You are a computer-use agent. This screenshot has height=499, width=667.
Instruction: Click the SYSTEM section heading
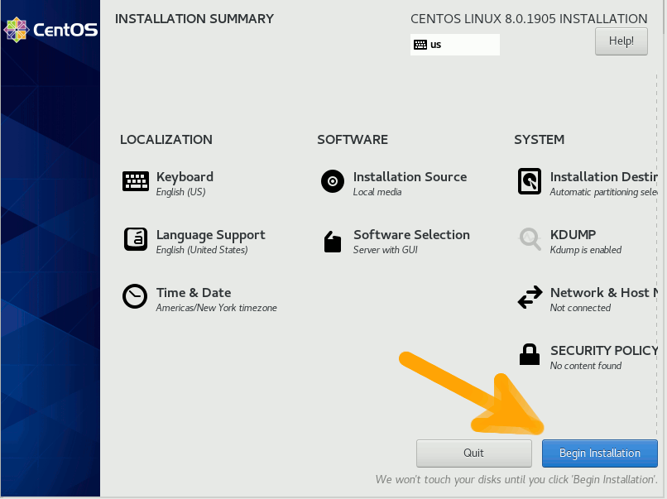539,140
